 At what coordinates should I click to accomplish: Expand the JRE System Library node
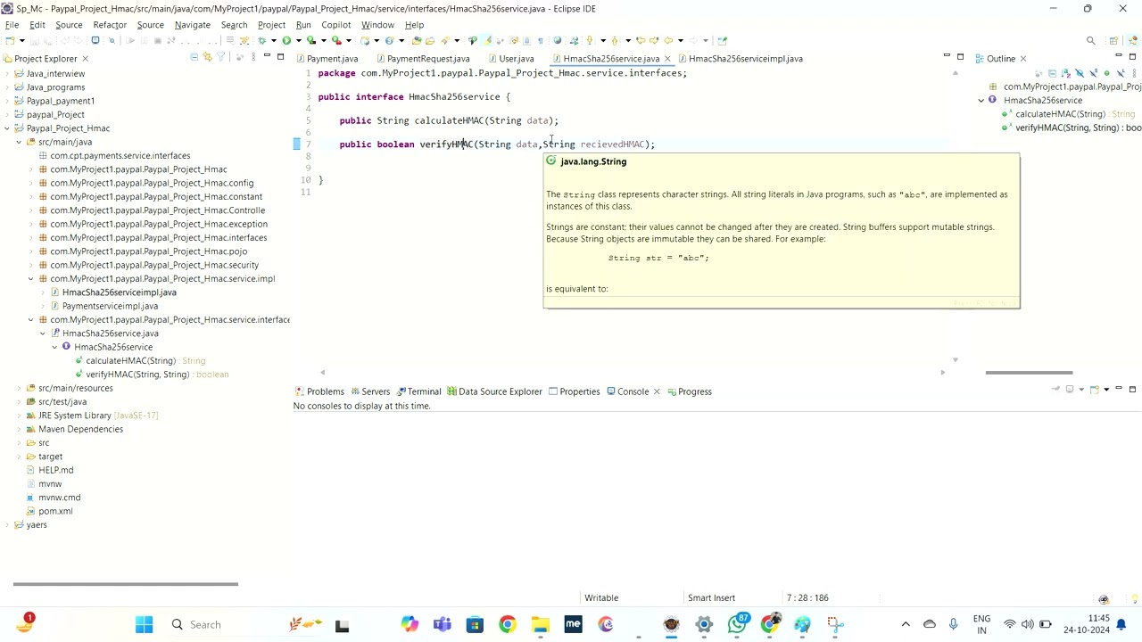pos(19,416)
